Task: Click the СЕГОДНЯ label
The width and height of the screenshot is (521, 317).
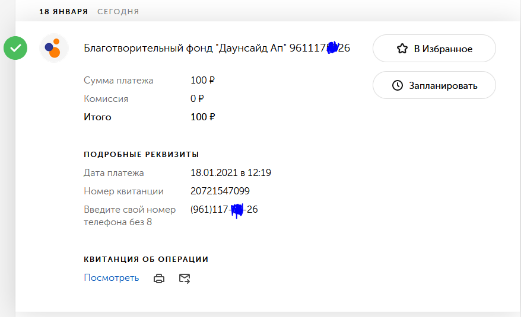Action: [118, 11]
